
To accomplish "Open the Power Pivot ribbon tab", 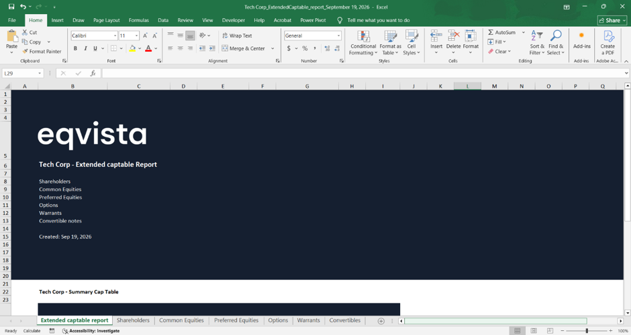I will point(313,20).
